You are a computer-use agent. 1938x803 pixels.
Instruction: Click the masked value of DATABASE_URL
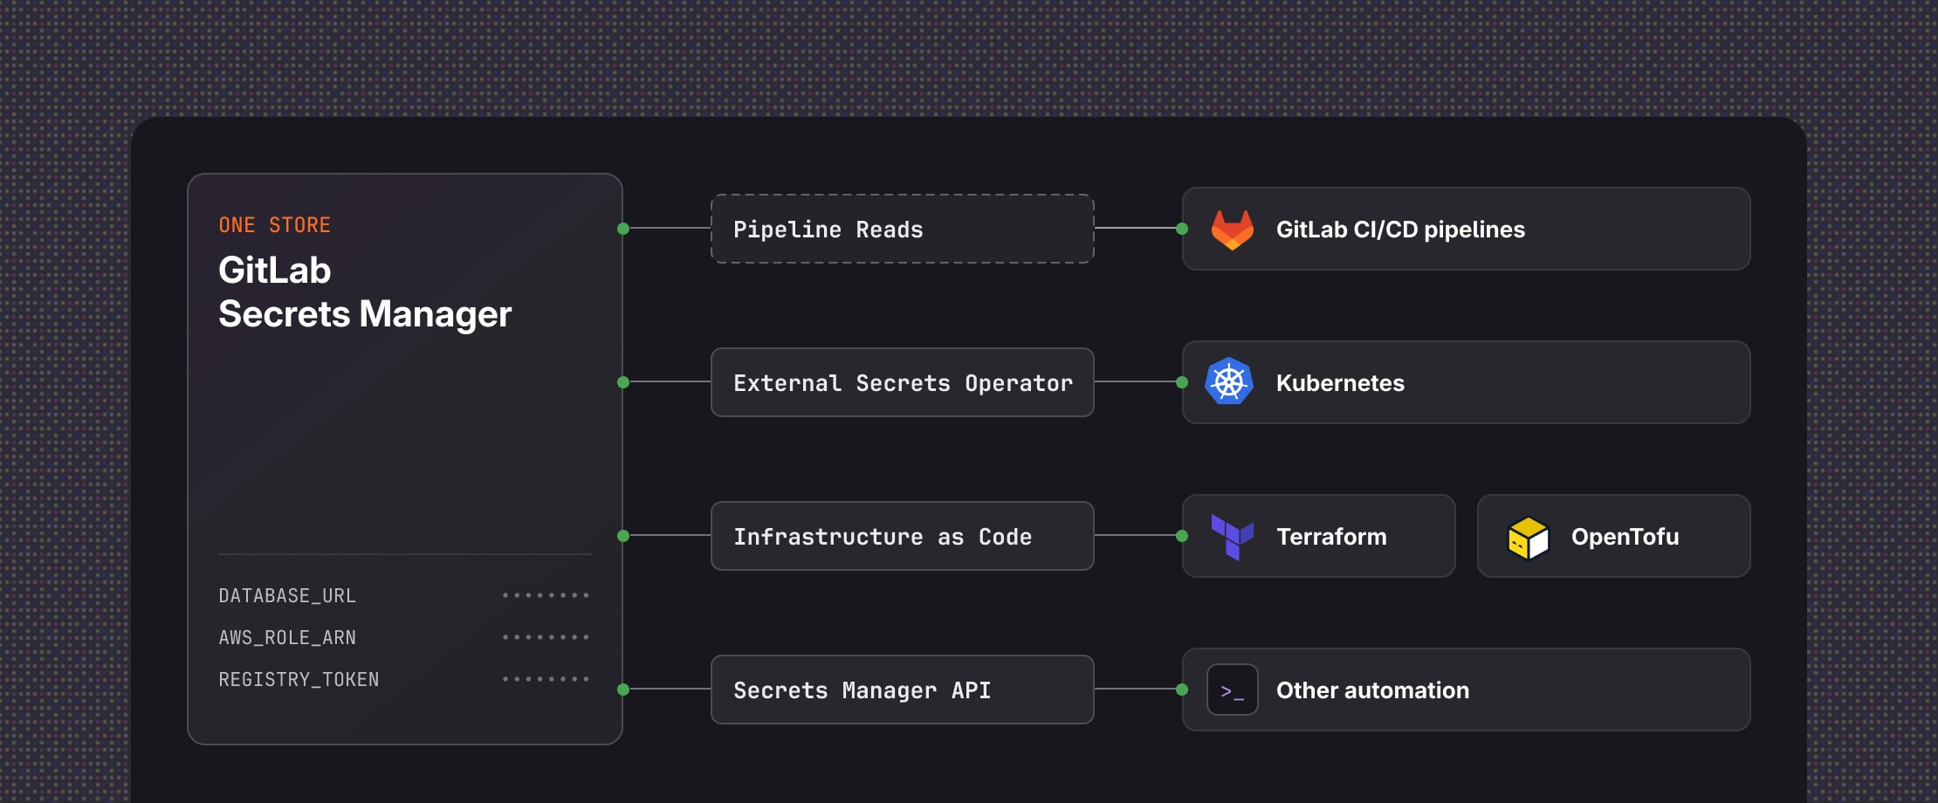(x=546, y=595)
